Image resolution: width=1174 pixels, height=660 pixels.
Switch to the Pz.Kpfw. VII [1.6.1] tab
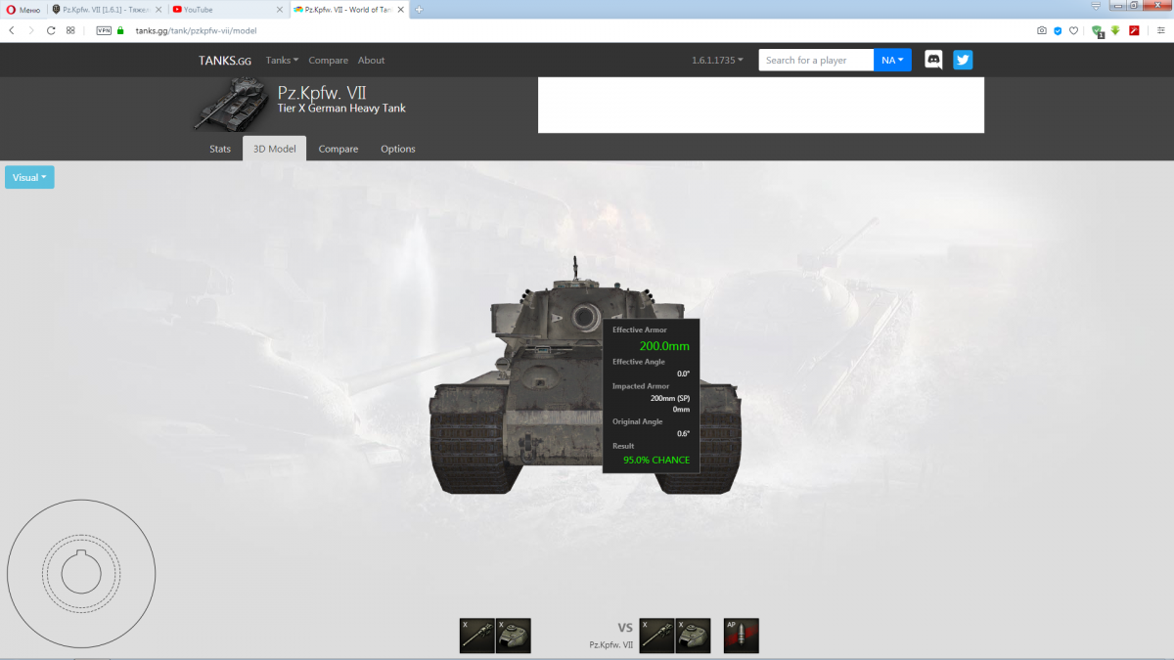(x=108, y=9)
